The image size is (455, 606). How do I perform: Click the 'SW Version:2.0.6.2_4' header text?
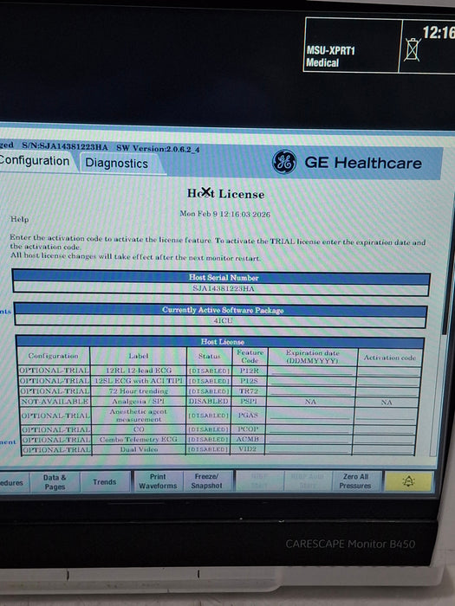(x=158, y=148)
